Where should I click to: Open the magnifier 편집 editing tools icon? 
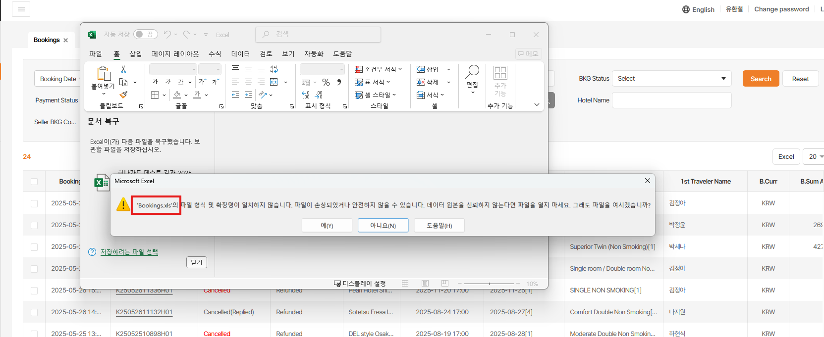pos(472,72)
